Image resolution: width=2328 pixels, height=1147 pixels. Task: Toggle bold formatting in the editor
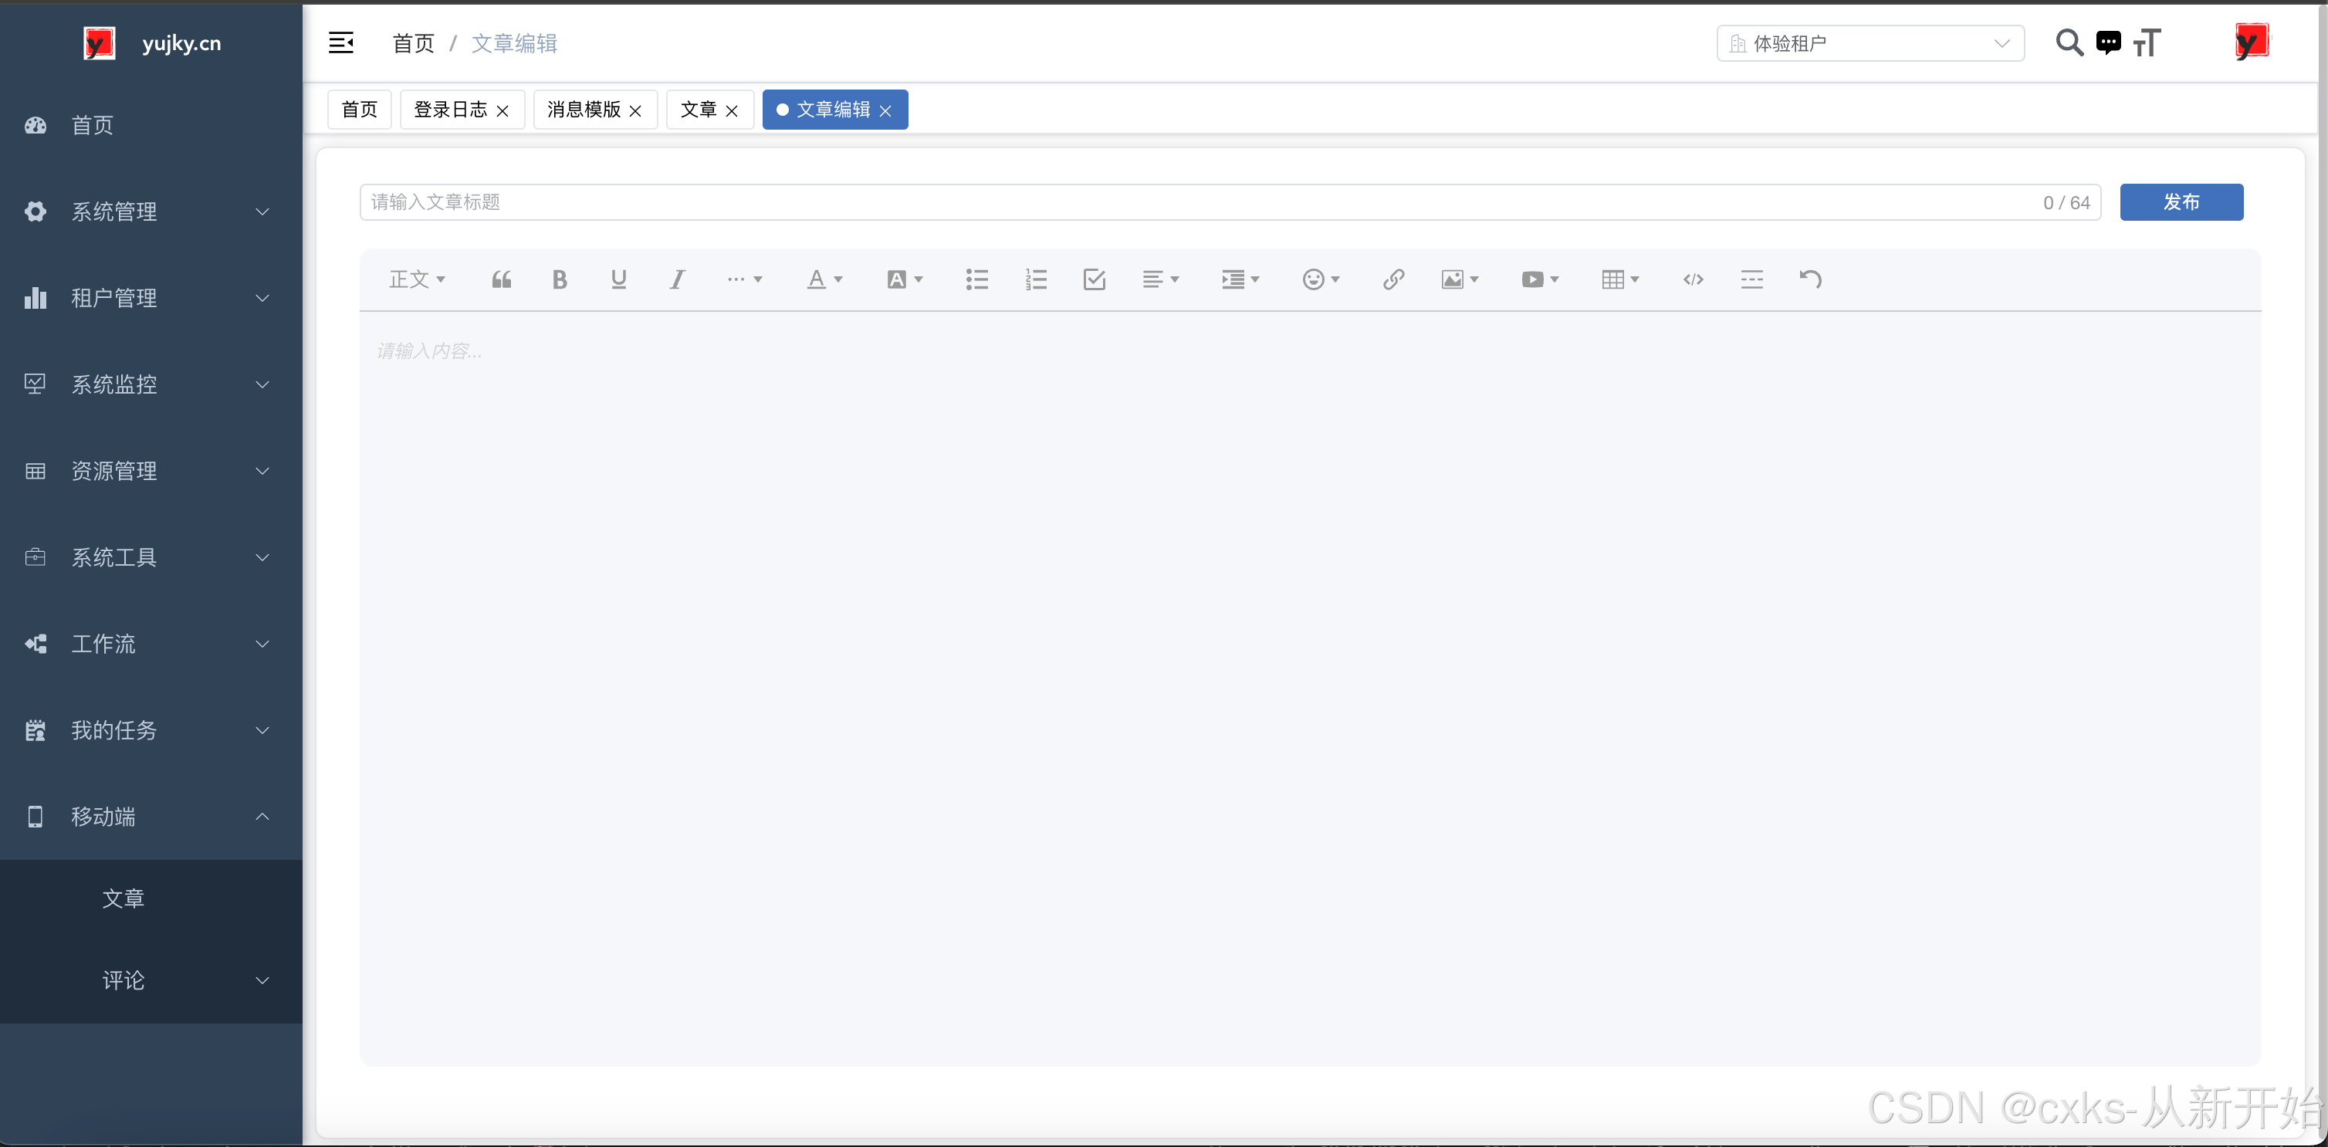coord(560,279)
